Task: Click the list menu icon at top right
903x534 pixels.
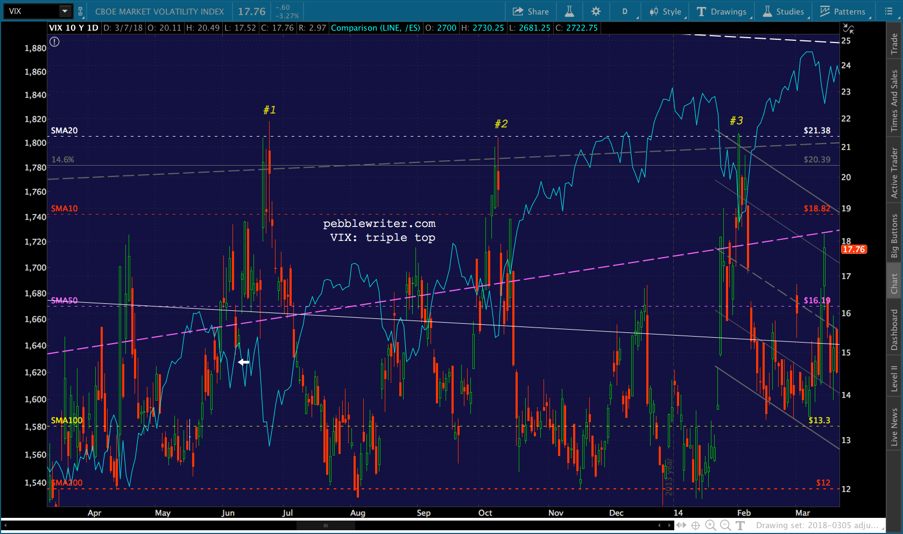Action: tap(888, 11)
